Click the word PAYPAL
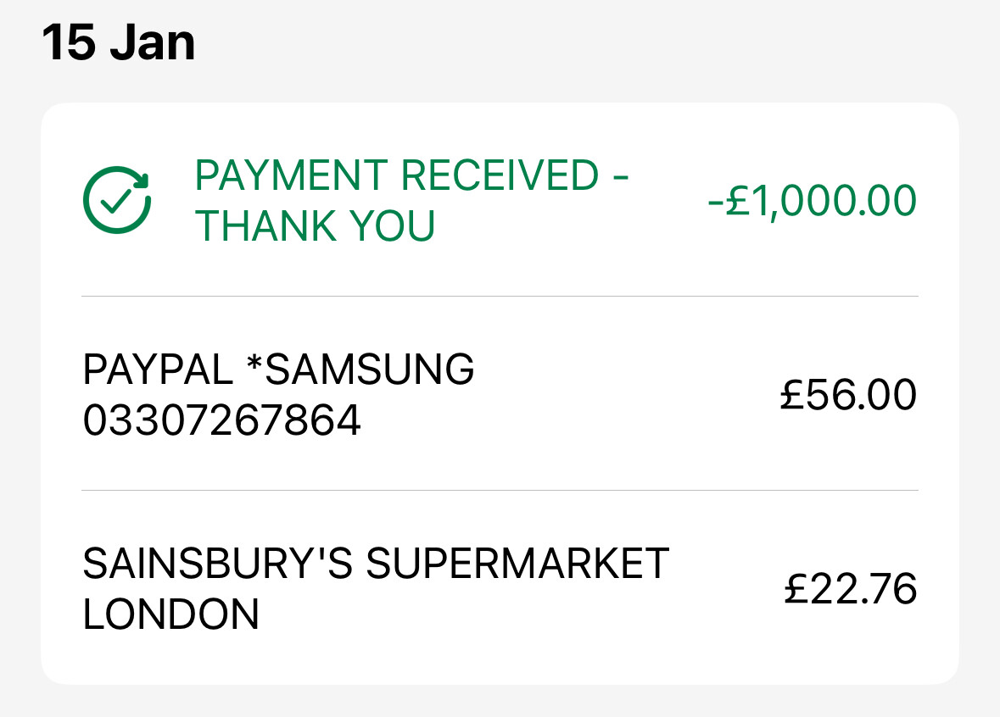This screenshot has width=1000, height=717. click(x=158, y=370)
